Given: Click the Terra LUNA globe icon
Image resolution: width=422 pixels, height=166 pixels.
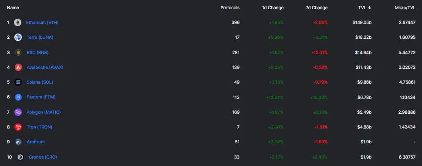Looking at the screenshot, I should coord(18,37).
